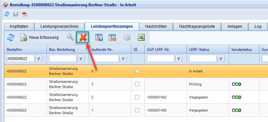Export list via Excel icon
The image size is (268, 122).
(141, 38)
